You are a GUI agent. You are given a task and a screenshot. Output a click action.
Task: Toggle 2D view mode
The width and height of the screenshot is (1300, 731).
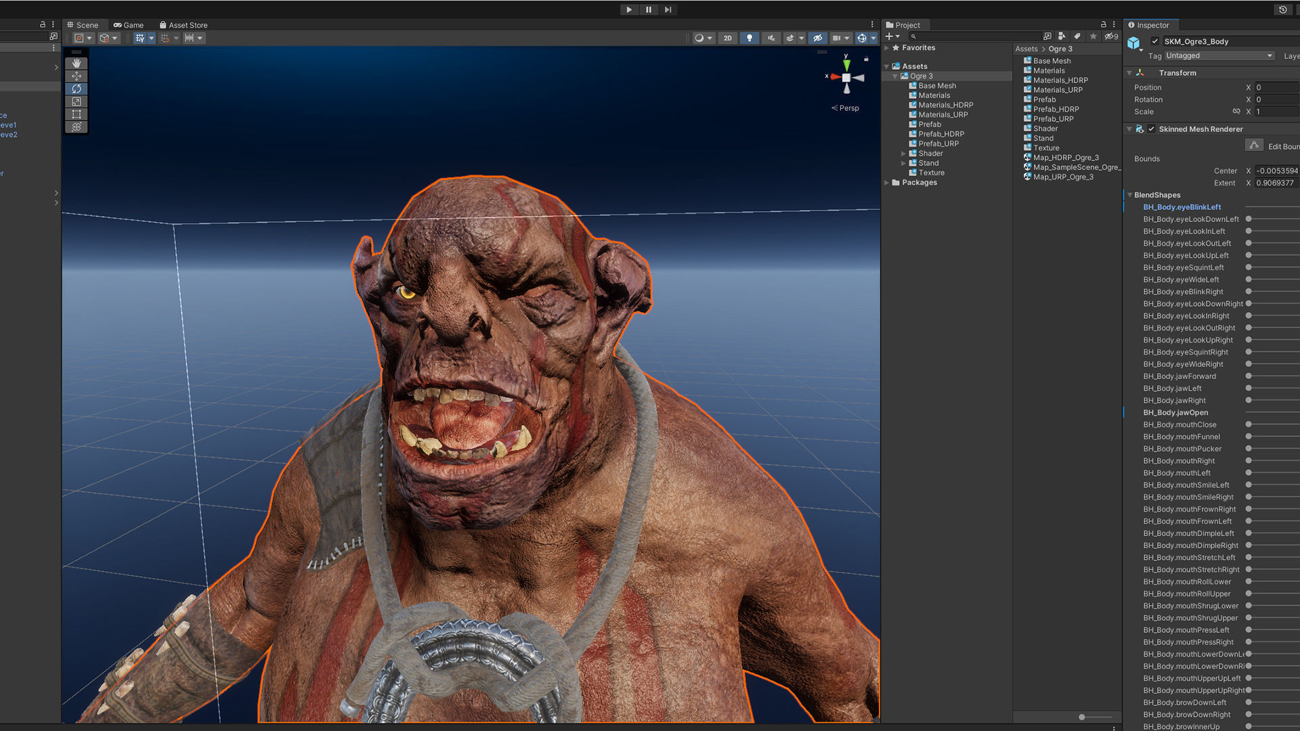[x=727, y=38]
